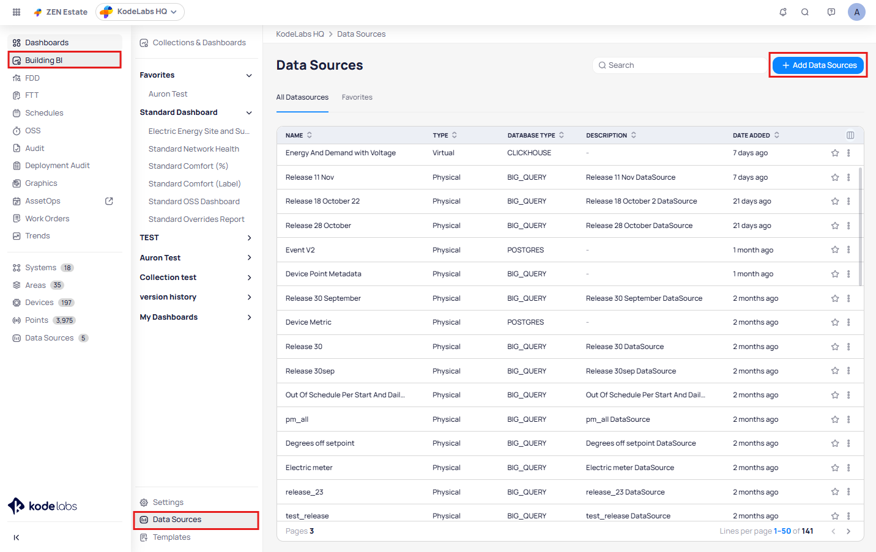Viewport: 876px width, 552px height.
Task: Open the app grid launcher icon
Action: (x=17, y=12)
